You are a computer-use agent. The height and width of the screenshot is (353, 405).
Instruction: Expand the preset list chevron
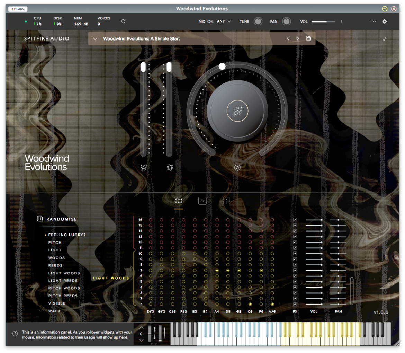95,39
